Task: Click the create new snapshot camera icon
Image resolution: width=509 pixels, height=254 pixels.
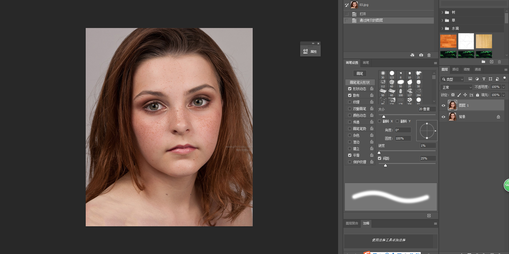Action: pos(421,55)
